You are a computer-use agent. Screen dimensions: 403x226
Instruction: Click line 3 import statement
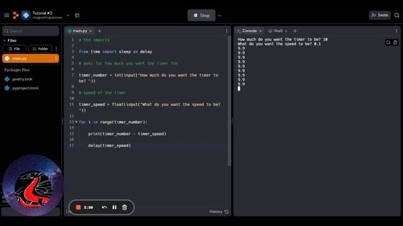115,51
